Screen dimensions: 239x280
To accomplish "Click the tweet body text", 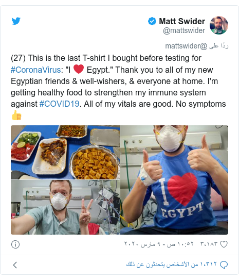I will tap(118, 87).
